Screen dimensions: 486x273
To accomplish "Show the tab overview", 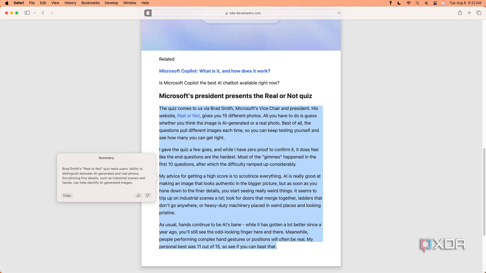I will point(479,13).
